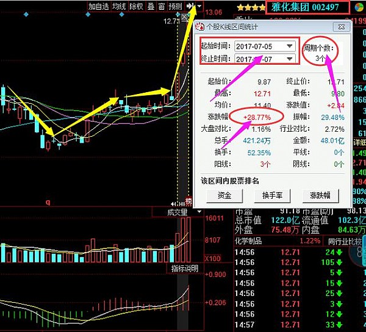Screen dimensions: 366x332
Task: Click the 资金 ranking button
Action: point(224,195)
